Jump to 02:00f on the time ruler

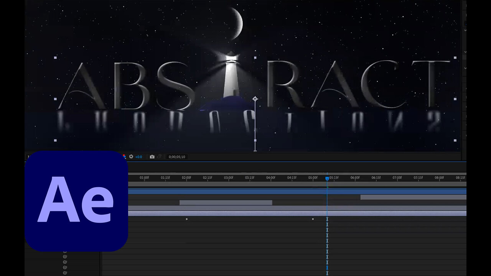tap(186, 177)
